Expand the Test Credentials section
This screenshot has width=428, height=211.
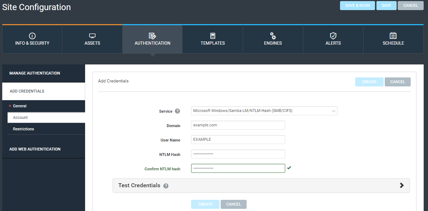point(402,185)
